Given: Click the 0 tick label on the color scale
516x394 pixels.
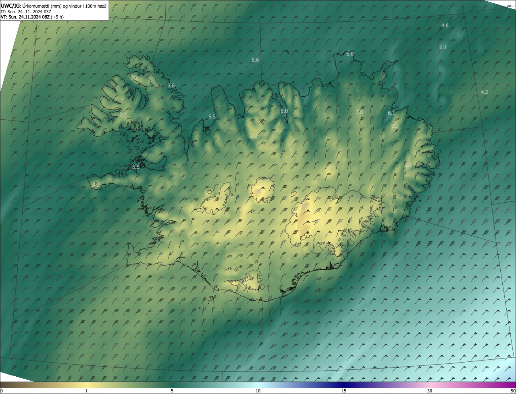Looking at the screenshot, I should [2, 391].
